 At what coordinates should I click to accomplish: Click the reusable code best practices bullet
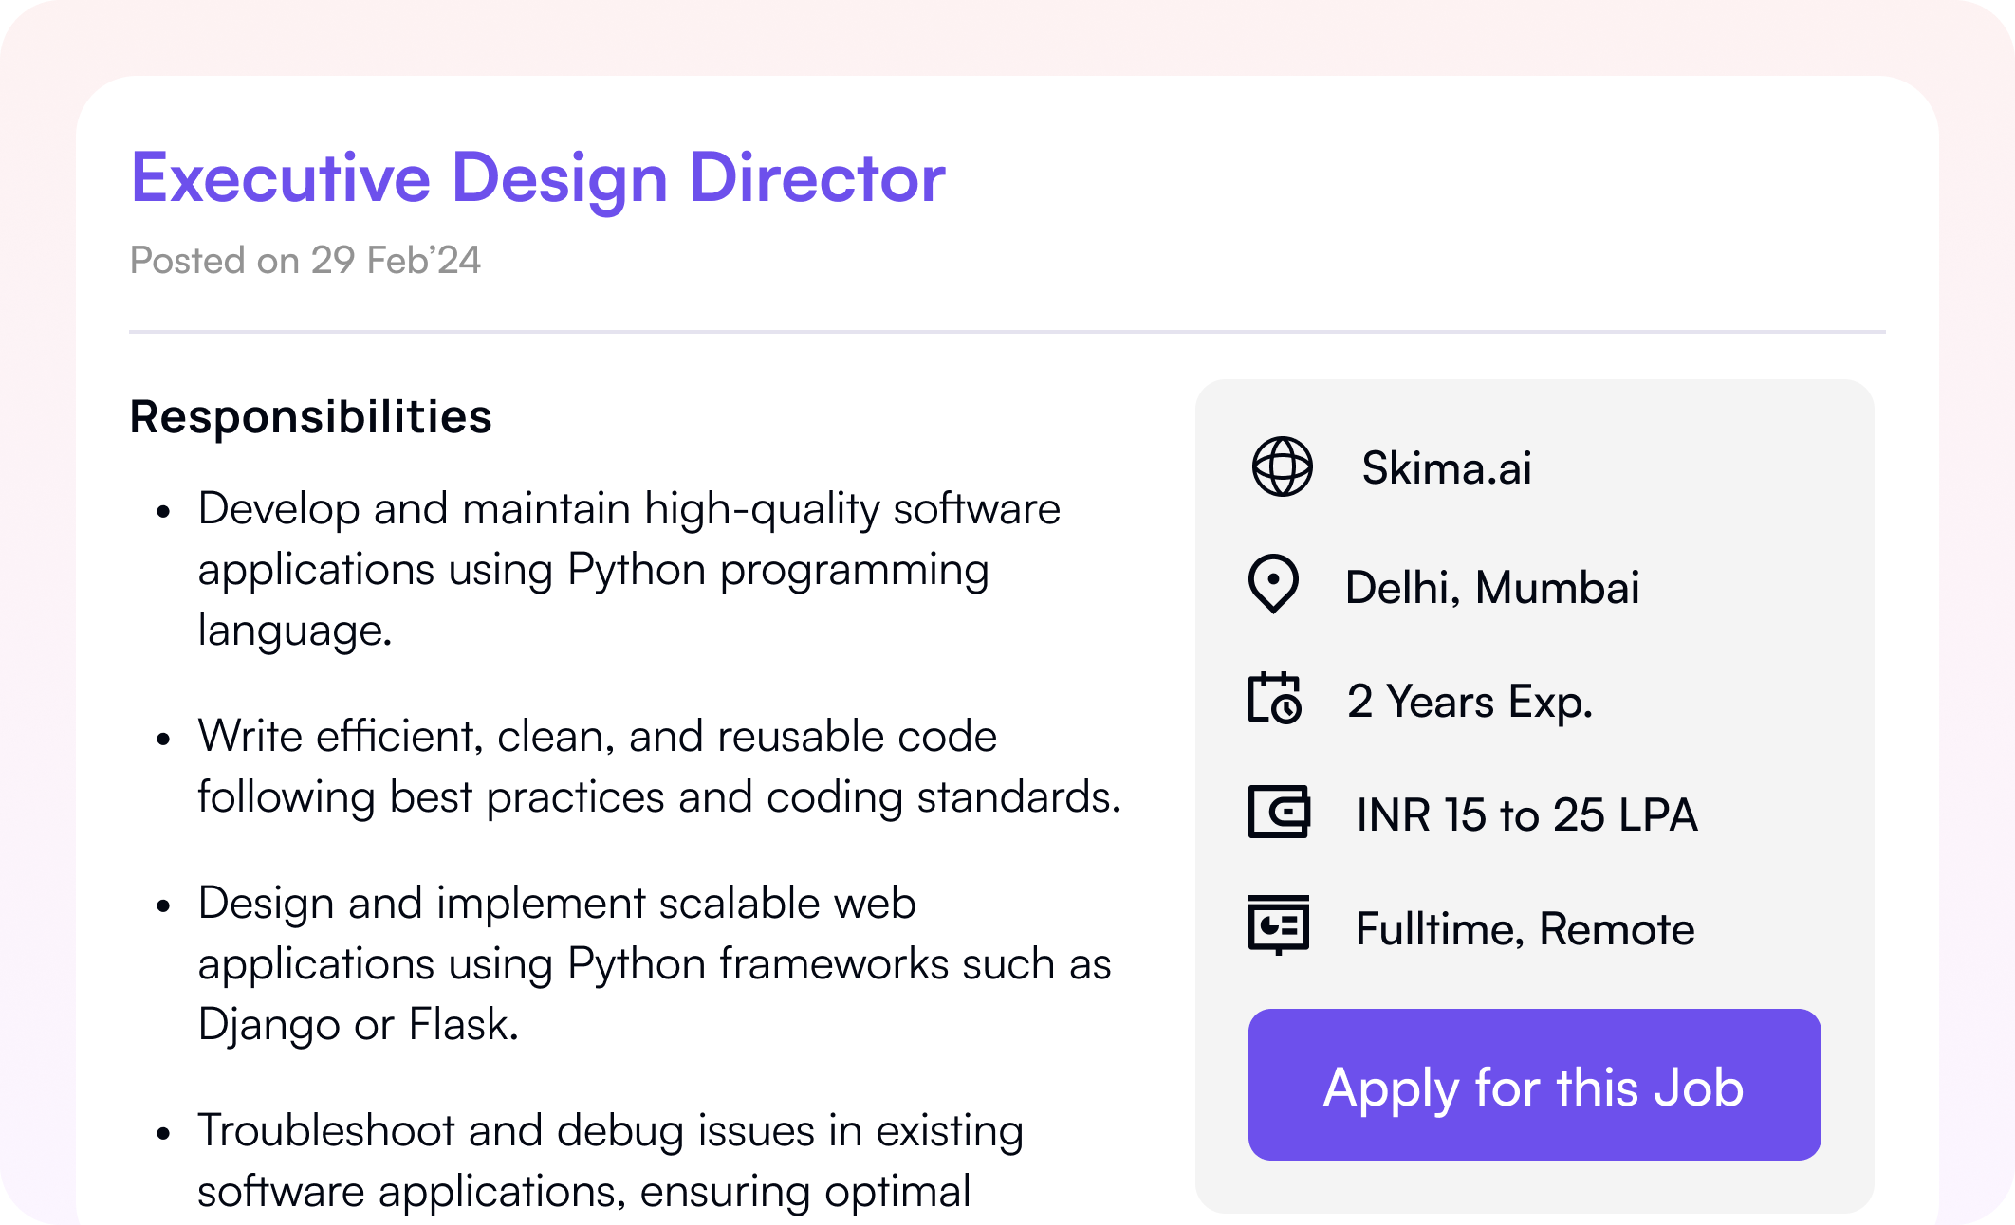point(658,766)
